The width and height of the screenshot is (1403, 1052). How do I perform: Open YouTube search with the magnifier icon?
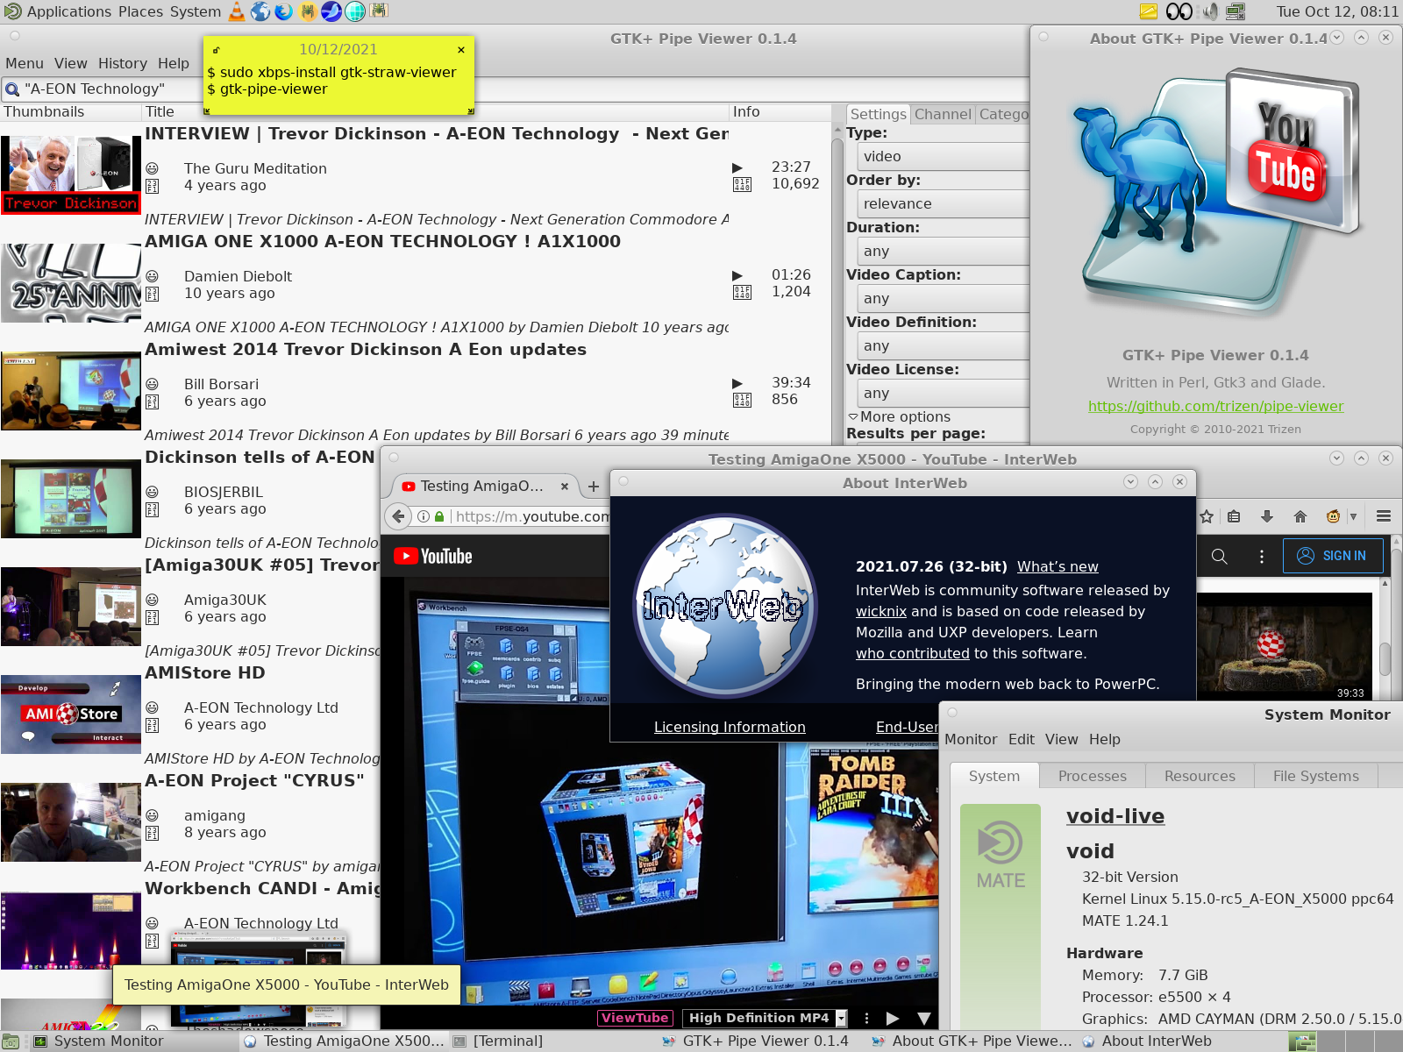coord(1219,556)
